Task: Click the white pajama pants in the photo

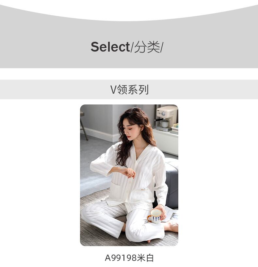Action: pos(123,221)
